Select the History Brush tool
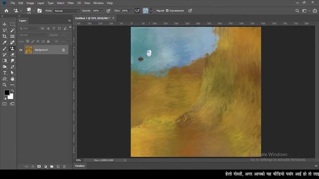 (x=4, y=55)
